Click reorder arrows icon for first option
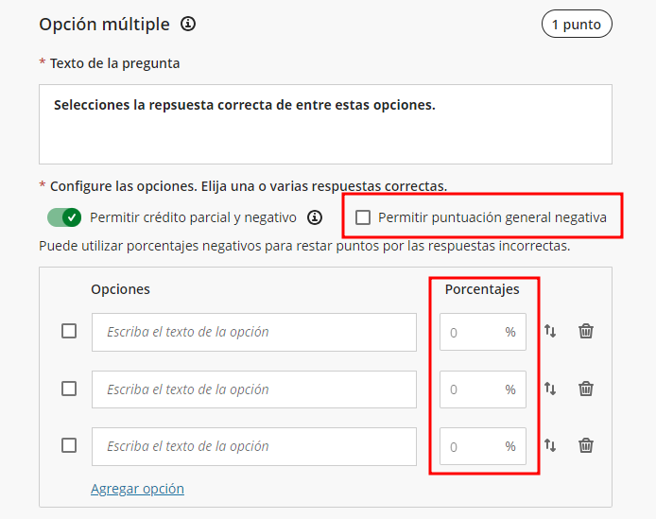 tap(550, 332)
